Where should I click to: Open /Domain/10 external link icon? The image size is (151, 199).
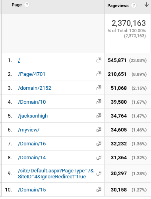(99, 102)
